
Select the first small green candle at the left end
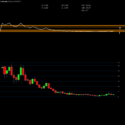tap(2, 68)
